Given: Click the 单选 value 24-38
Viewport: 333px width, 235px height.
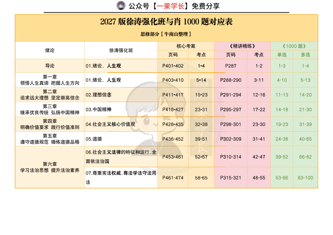Looking at the screenshot, I should pyautogui.click(x=282, y=139).
